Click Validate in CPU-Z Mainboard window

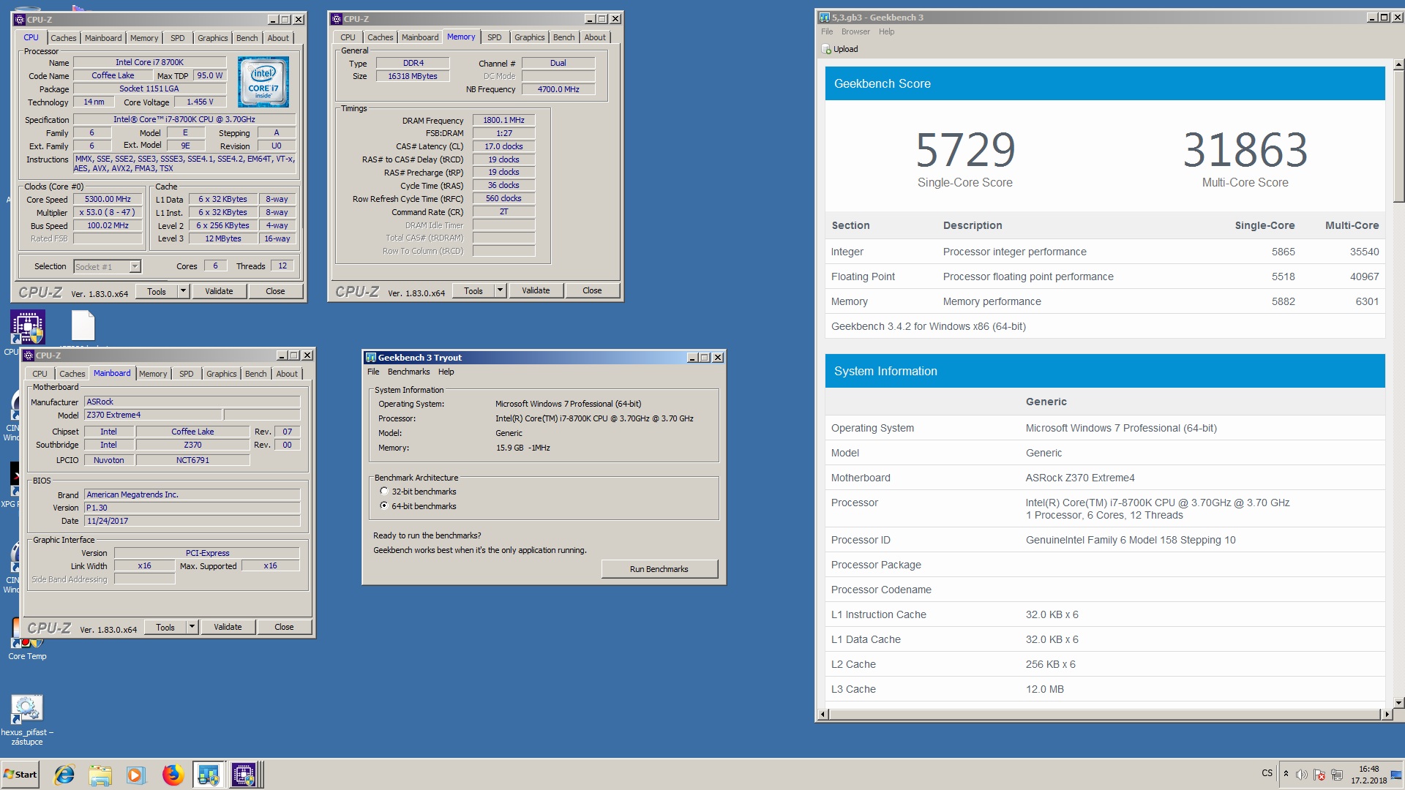click(228, 627)
